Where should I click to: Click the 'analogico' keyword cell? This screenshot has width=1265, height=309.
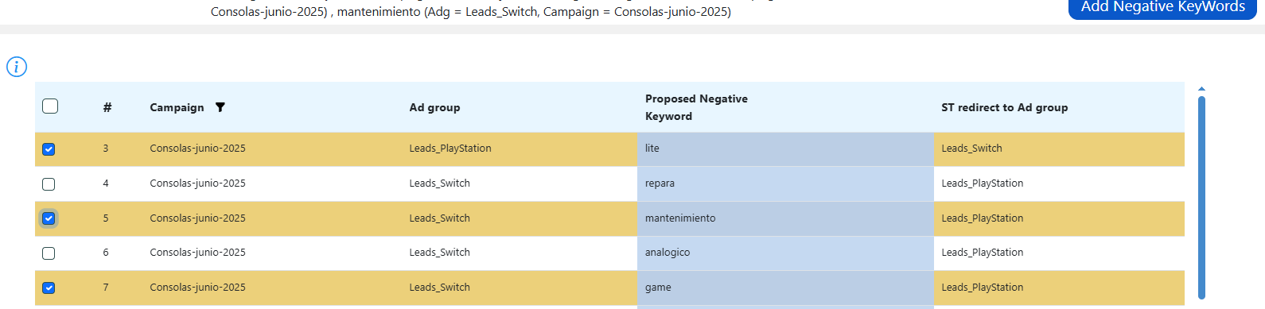point(785,253)
